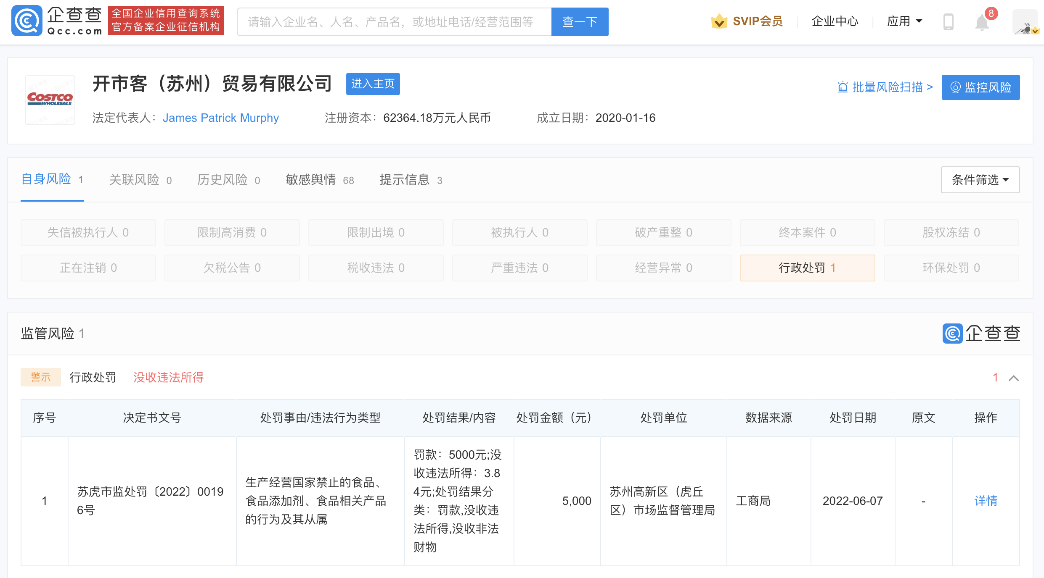
Task: Select the 环保处罚 0 filter
Action: tap(951, 268)
